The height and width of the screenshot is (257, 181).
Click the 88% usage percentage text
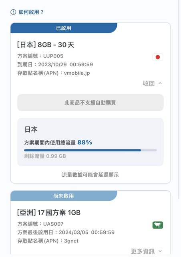coord(85,142)
